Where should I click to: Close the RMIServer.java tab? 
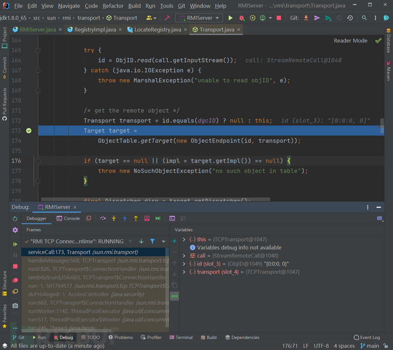(x=60, y=30)
